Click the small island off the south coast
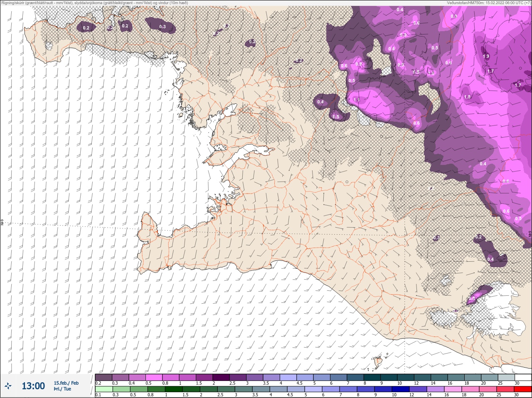 click(378, 362)
